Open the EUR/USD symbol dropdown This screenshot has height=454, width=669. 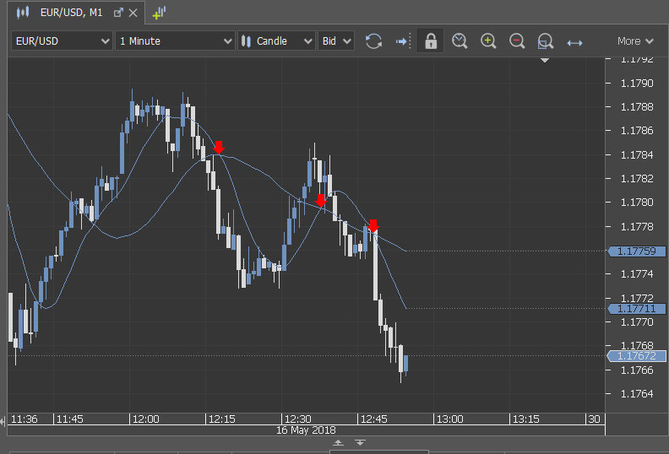62,41
